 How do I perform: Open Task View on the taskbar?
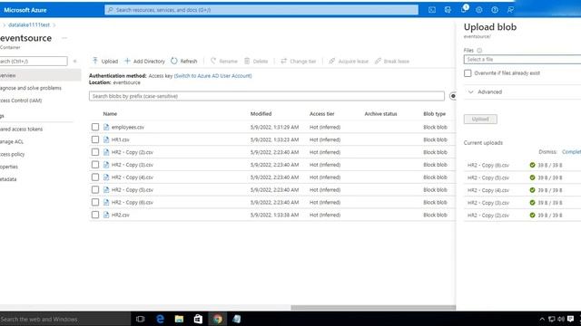point(140,319)
